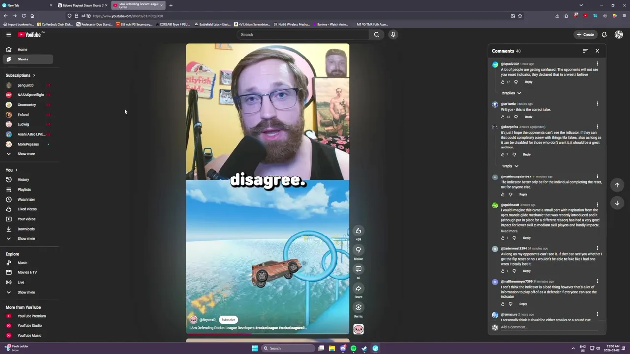The image size is (630, 354).
Task: Click the search magnifier button
Action: click(x=377, y=34)
